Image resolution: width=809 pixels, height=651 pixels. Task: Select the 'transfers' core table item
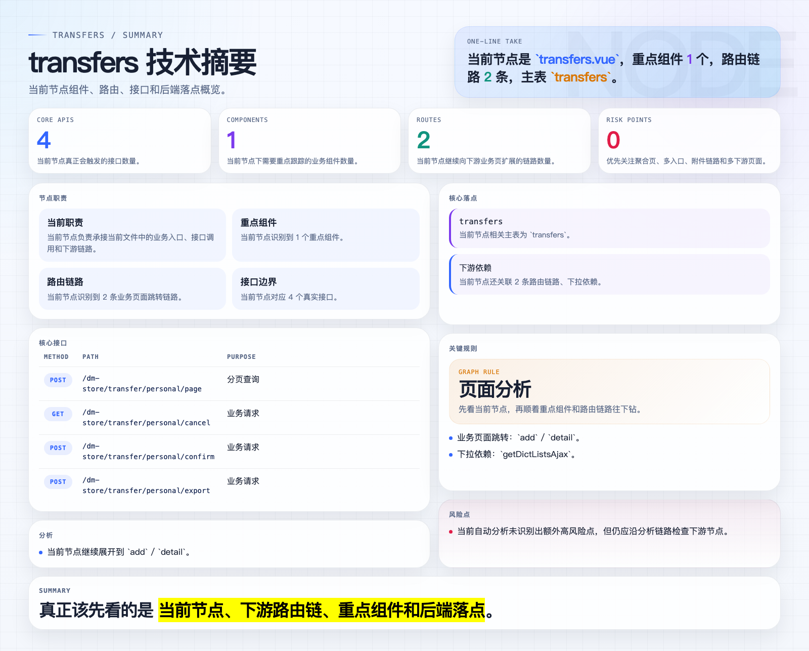[x=609, y=228]
